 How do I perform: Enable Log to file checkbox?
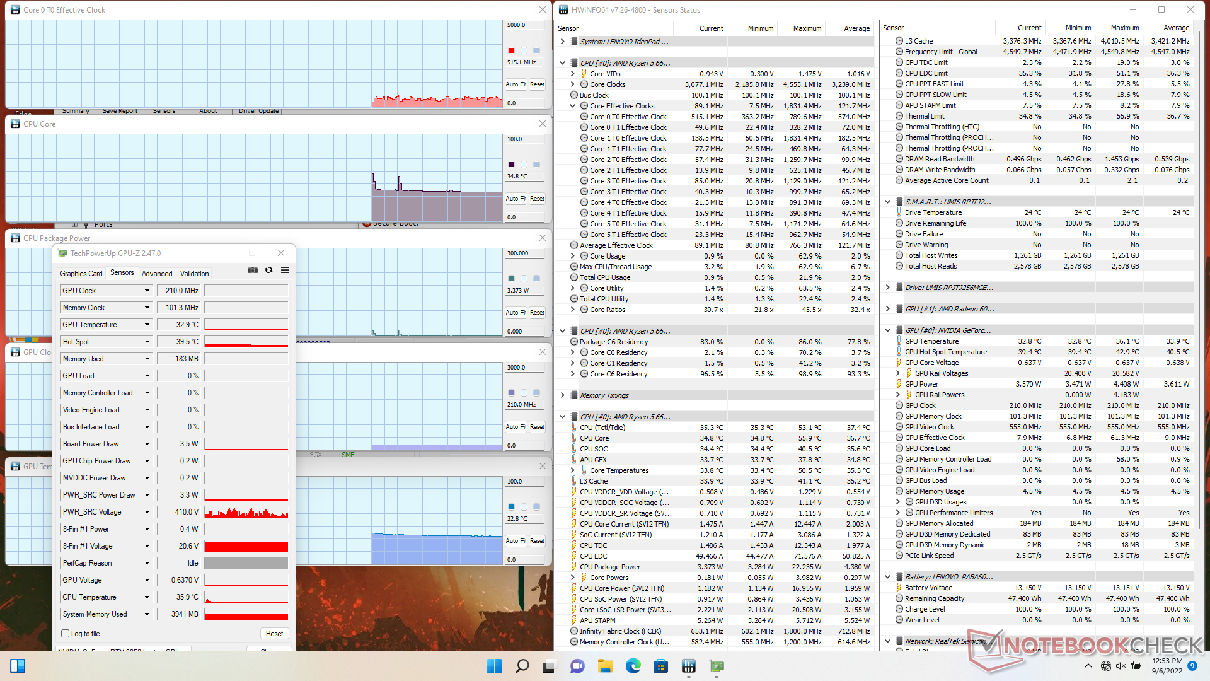click(66, 634)
